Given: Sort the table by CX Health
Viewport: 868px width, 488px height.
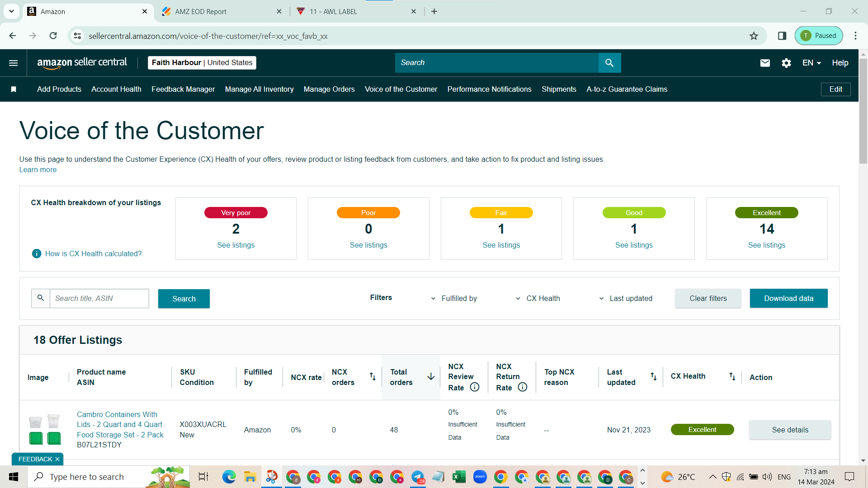Looking at the screenshot, I should click(732, 376).
